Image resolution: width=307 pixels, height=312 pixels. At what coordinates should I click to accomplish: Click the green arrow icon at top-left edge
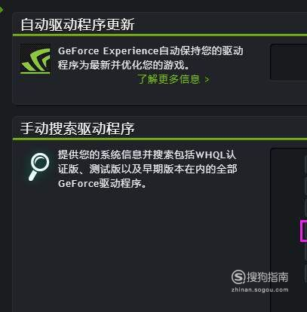(x=2, y=10)
